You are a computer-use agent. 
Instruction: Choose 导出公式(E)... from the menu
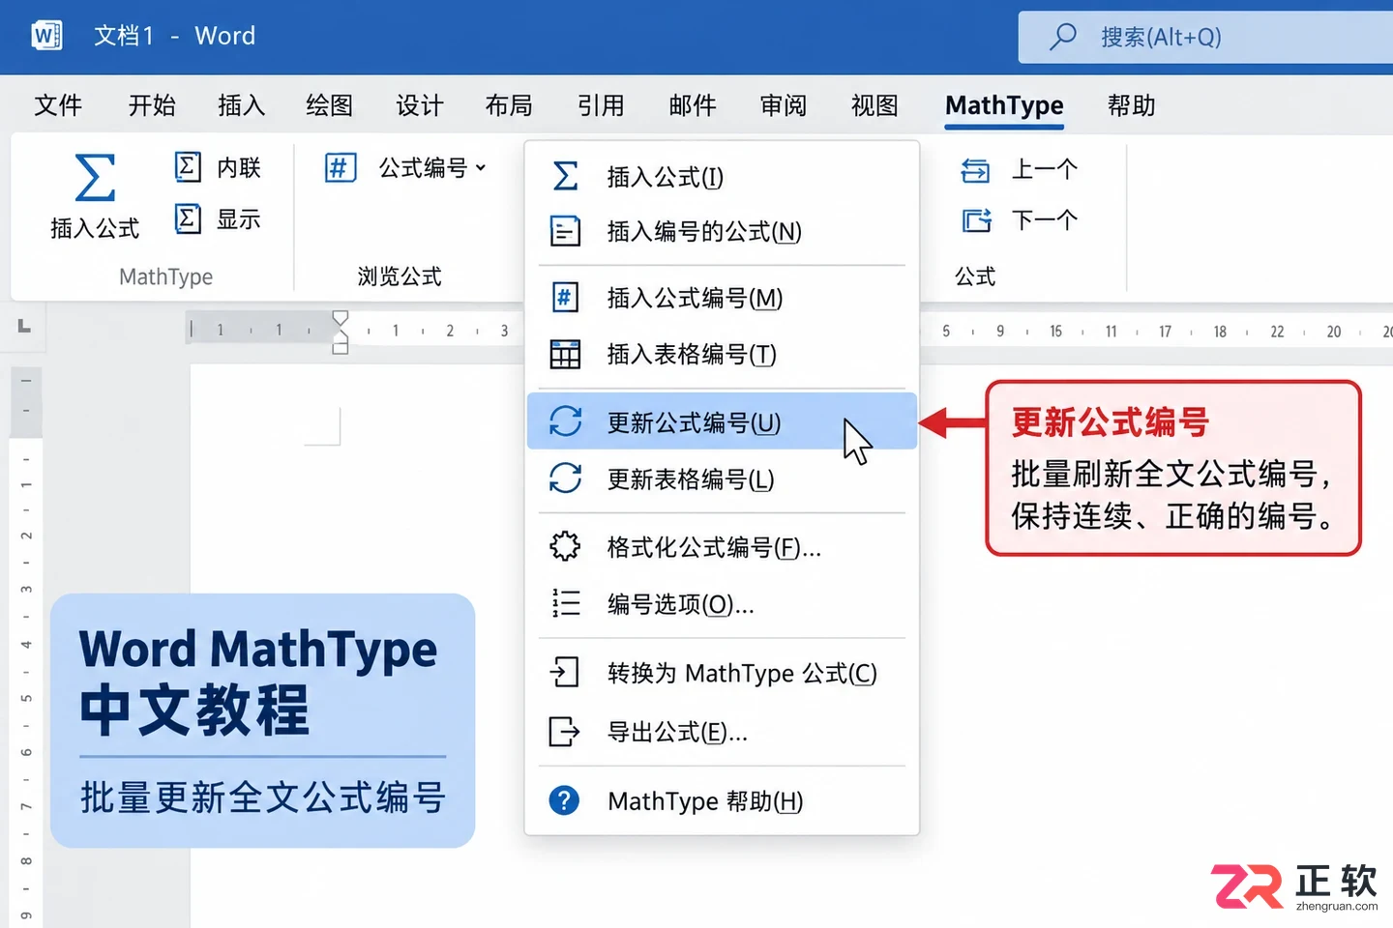[722, 732]
